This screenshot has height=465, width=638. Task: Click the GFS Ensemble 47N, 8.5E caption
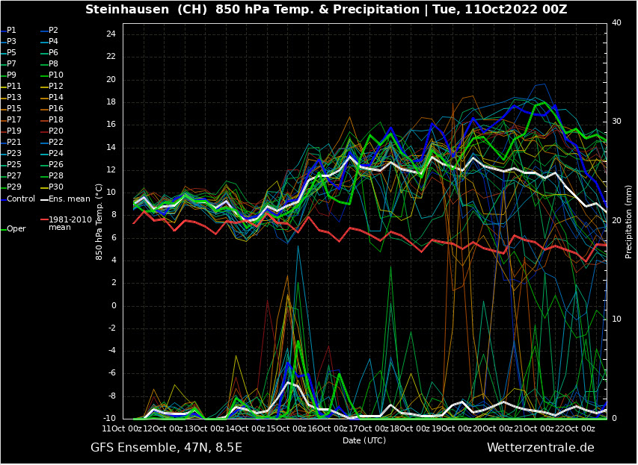coord(166,448)
